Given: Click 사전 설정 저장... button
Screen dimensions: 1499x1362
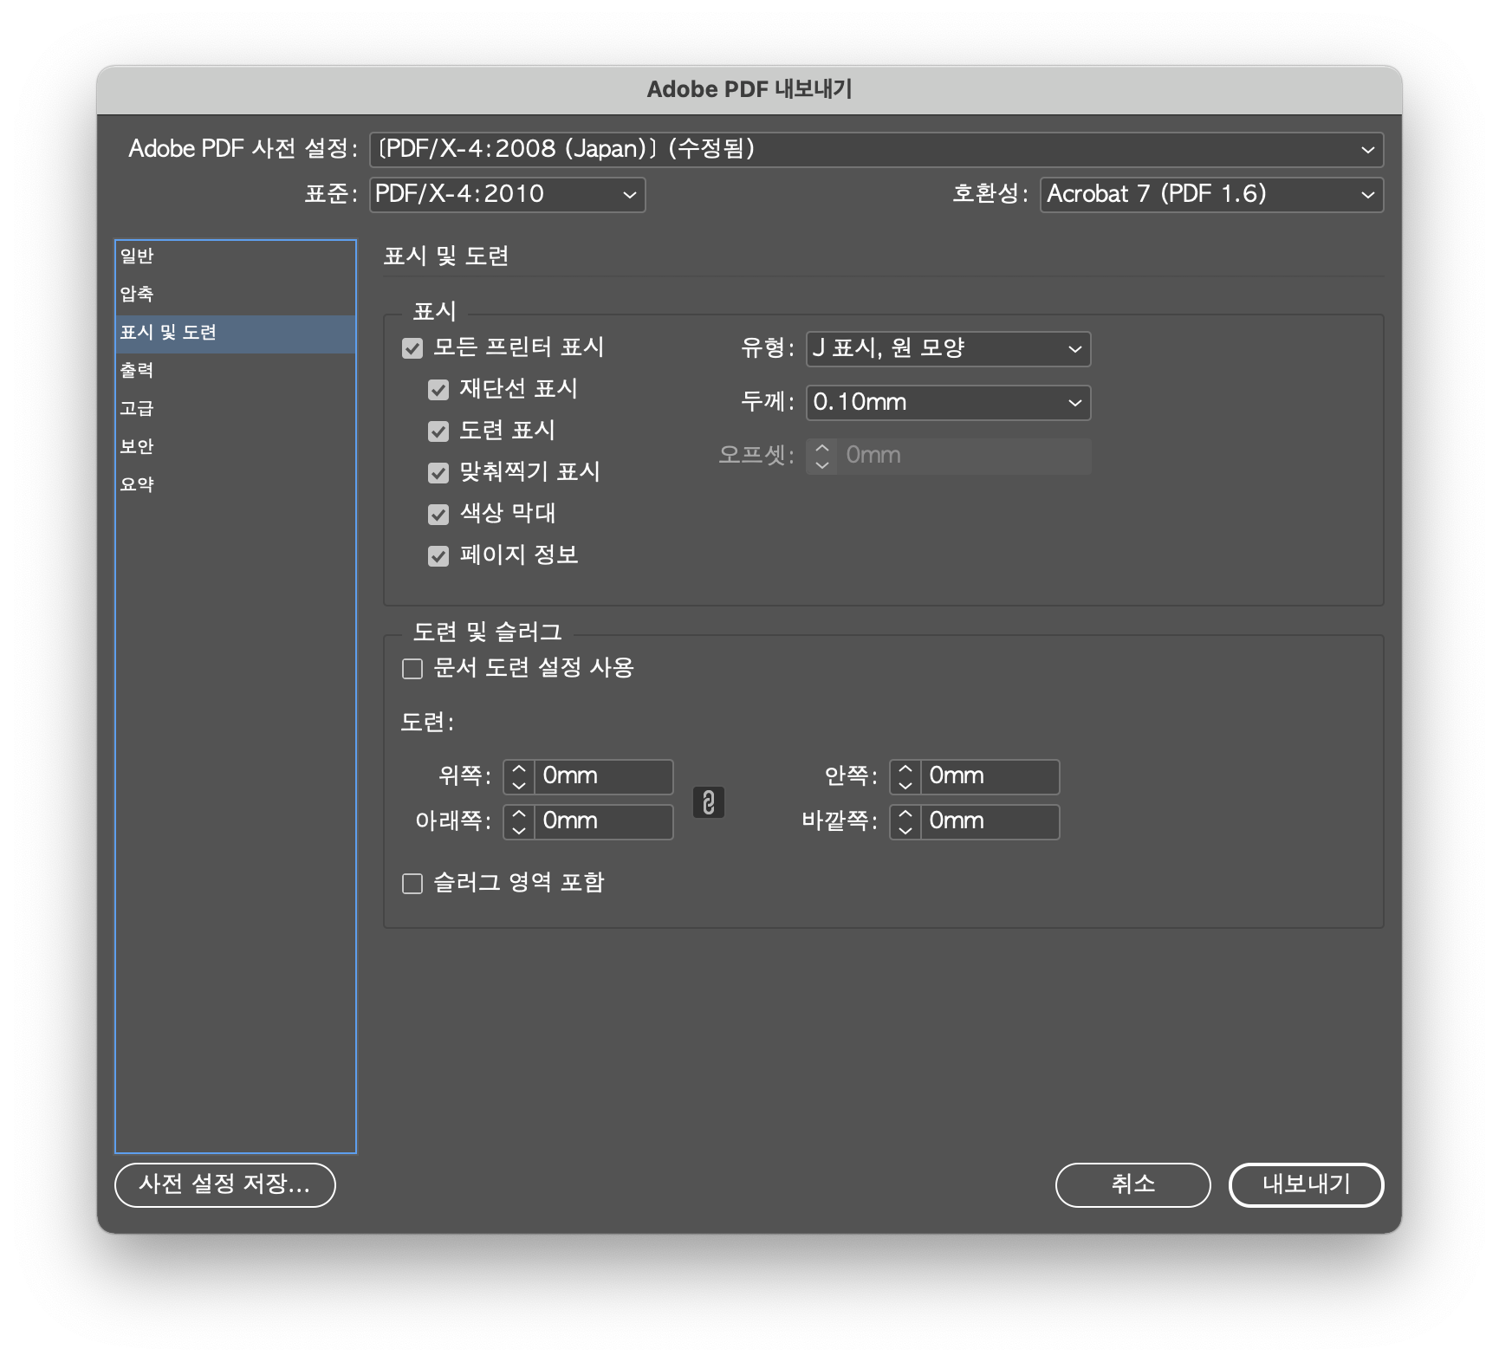Looking at the screenshot, I should [225, 1184].
